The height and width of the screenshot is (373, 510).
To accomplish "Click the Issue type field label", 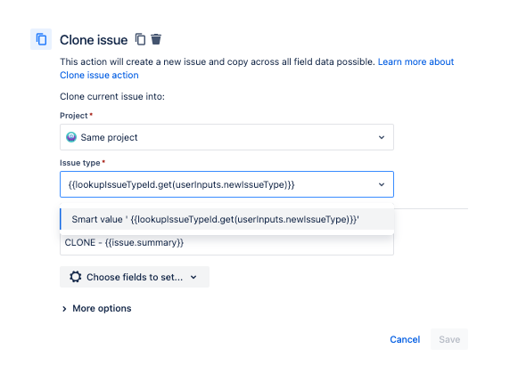I will tap(80, 163).
